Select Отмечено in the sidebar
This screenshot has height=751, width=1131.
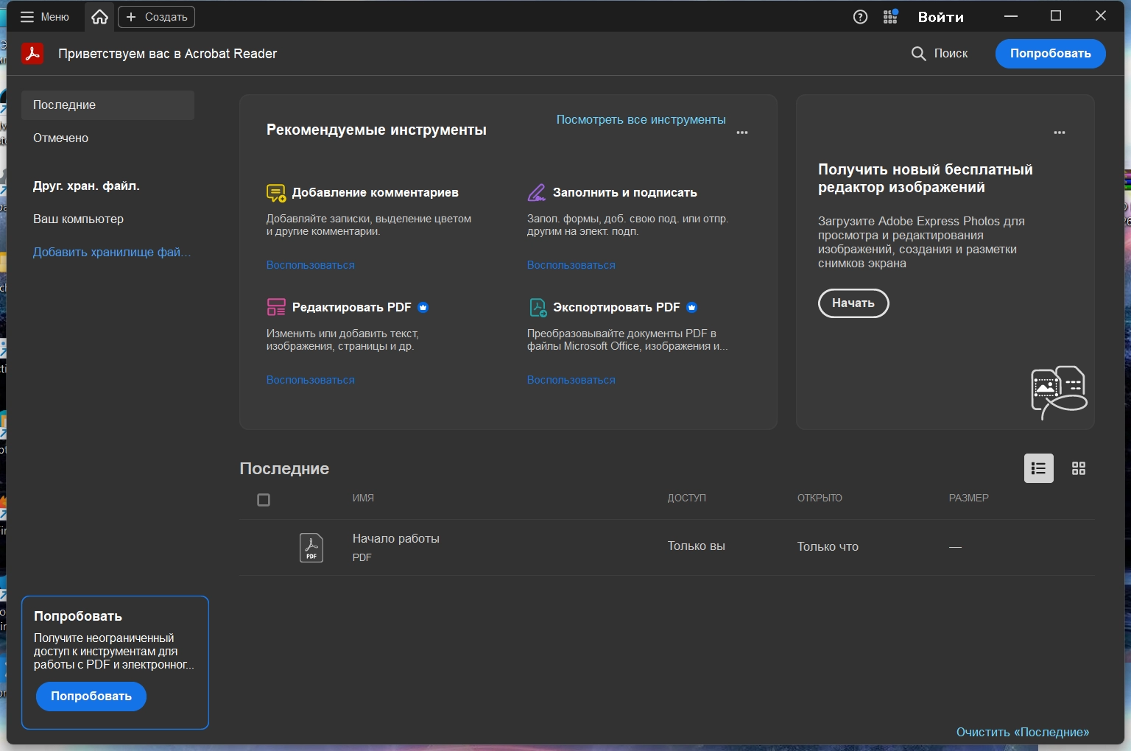click(x=61, y=138)
